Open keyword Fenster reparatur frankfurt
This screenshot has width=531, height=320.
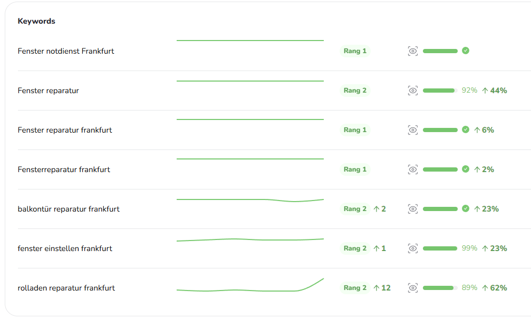pyautogui.click(x=65, y=130)
